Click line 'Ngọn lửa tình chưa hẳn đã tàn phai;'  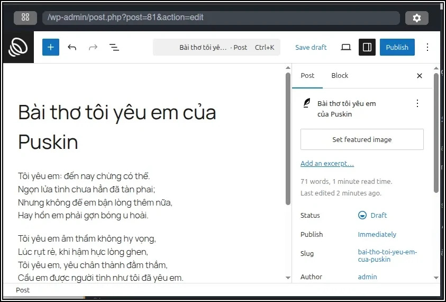(x=86, y=189)
